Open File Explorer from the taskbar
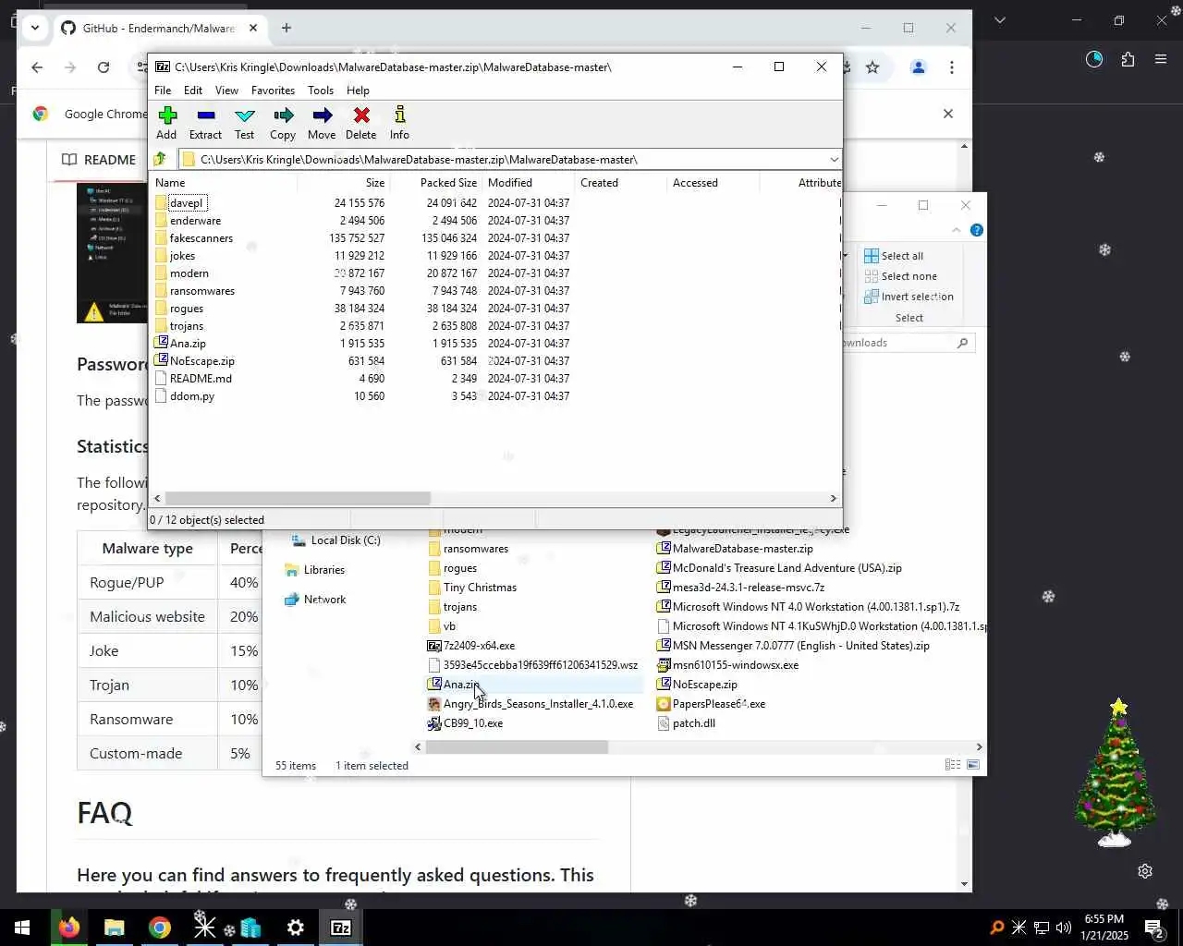Screen dimensions: 1183x946 115,928
